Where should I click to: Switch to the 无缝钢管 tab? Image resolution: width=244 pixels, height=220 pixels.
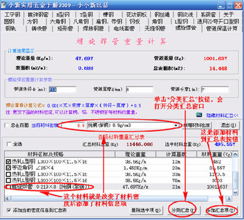point(155,28)
